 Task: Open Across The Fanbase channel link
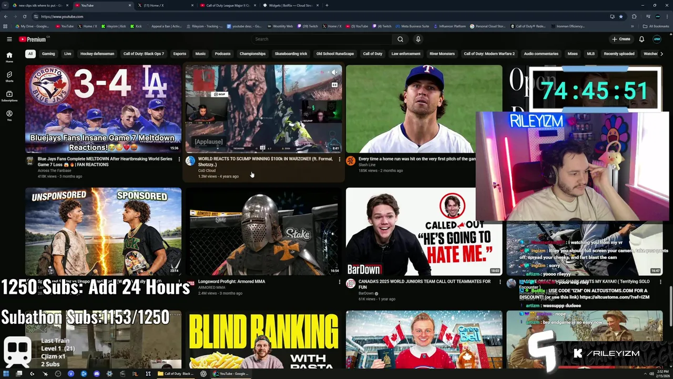tap(55, 171)
